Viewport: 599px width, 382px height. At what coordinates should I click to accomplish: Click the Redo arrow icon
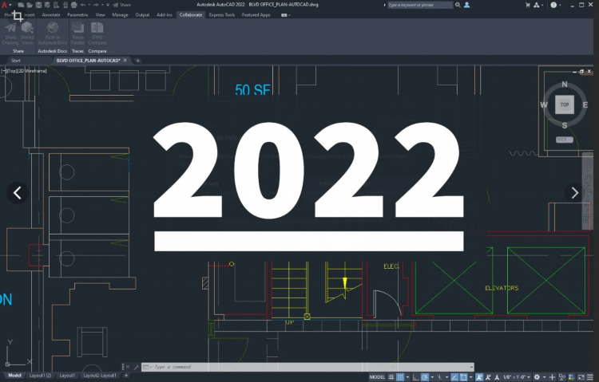point(96,5)
